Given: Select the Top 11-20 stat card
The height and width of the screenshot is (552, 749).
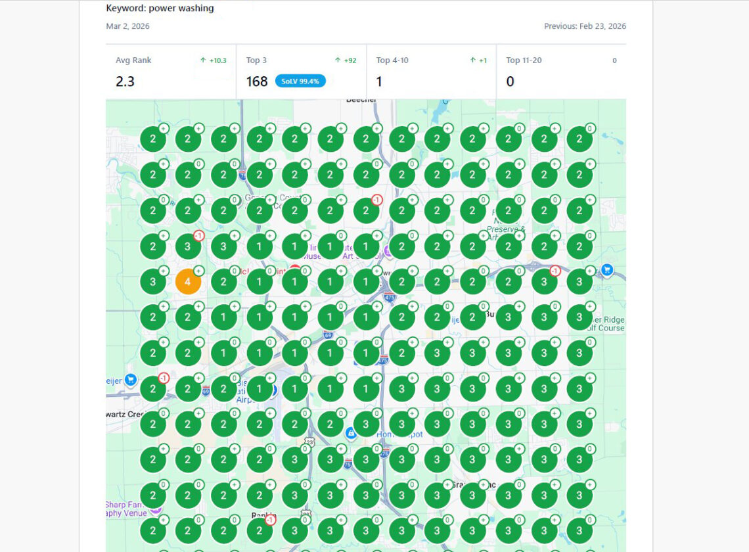Looking at the screenshot, I should pos(561,71).
